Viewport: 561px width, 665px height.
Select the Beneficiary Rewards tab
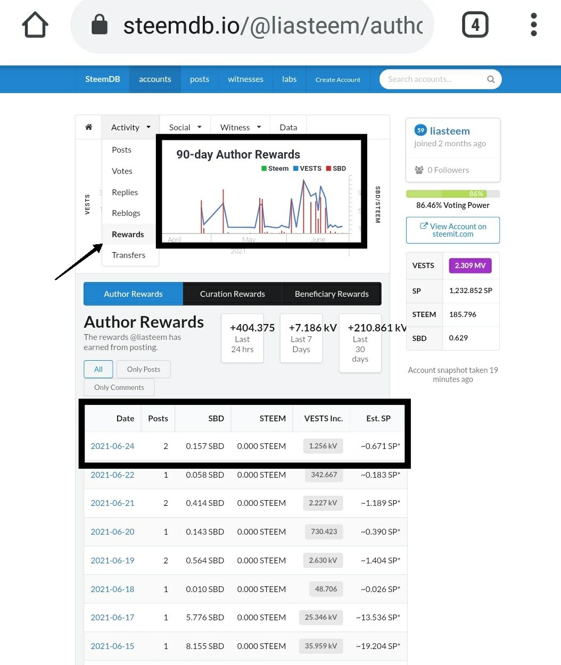pyautogui.click(x=332, y=294)
